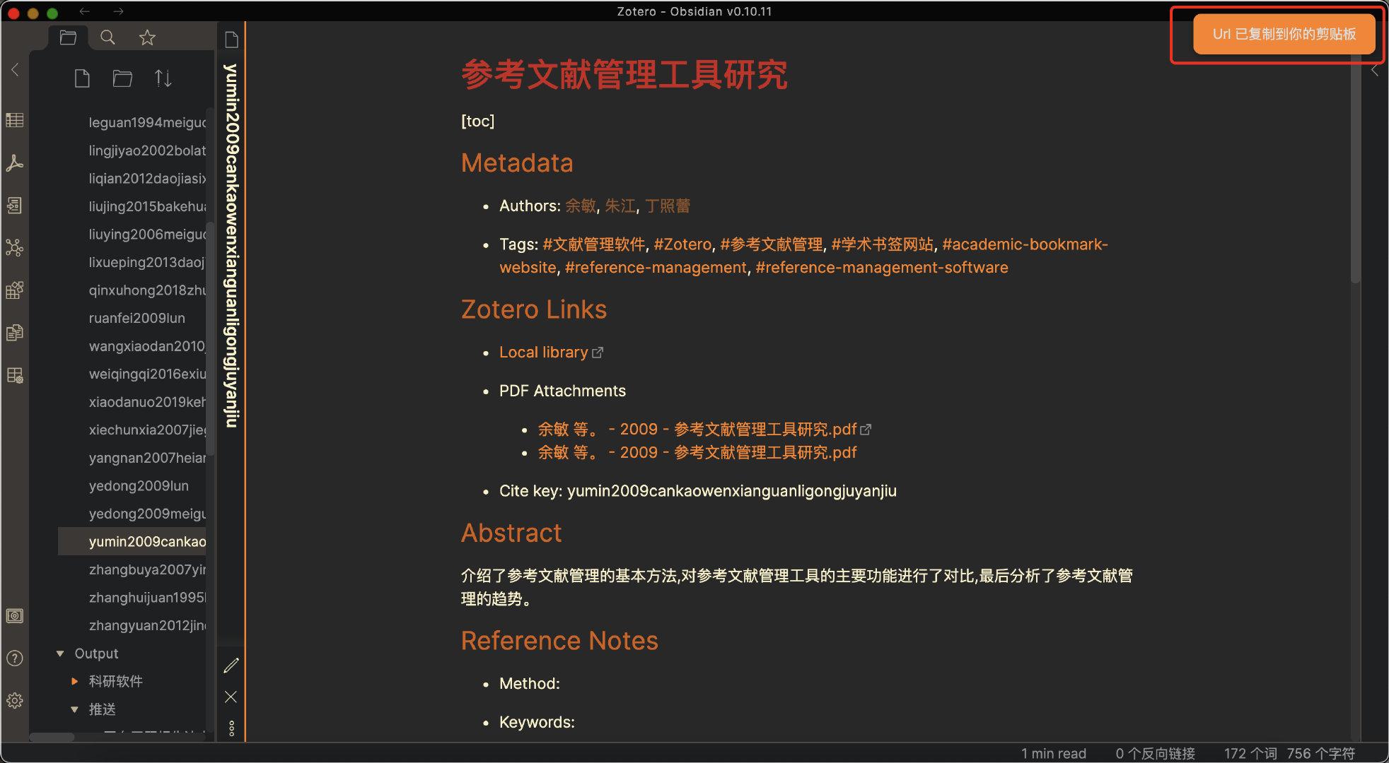Click the '1 min read' status item
1389x763 pixels.
[x=1054, y=754]
